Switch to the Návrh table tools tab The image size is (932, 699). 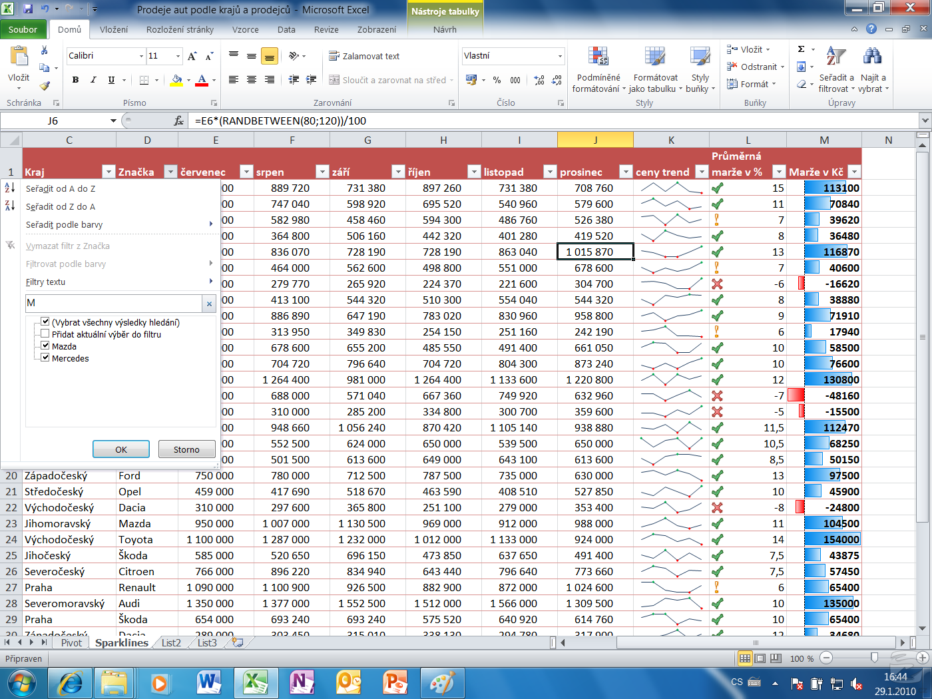pyautogui.click(x=445, y=29)
